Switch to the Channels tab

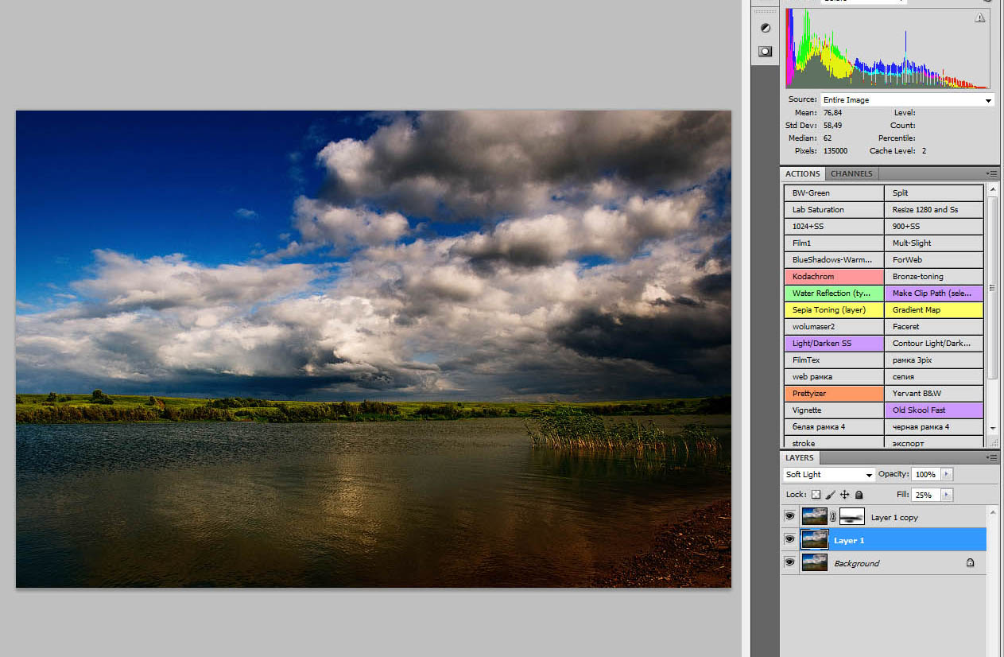click(x=851, y=173)
